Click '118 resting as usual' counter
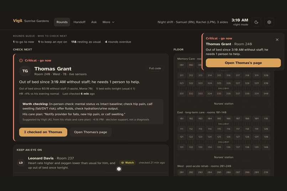This screenshot has height=191, width=287. tap(86, 42)
